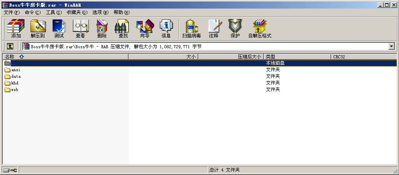Click the drive icon in status bar
This screenshot has height=175, width=399.
[10, 170]
